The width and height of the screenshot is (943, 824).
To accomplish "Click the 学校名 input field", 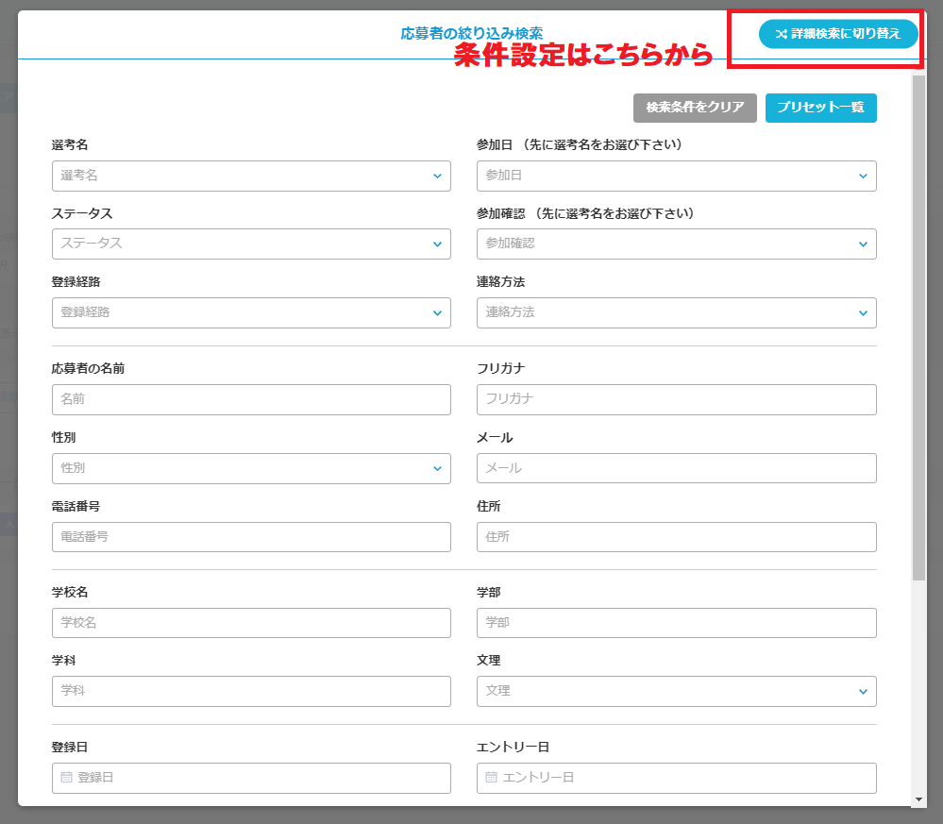I will point(251,623).
